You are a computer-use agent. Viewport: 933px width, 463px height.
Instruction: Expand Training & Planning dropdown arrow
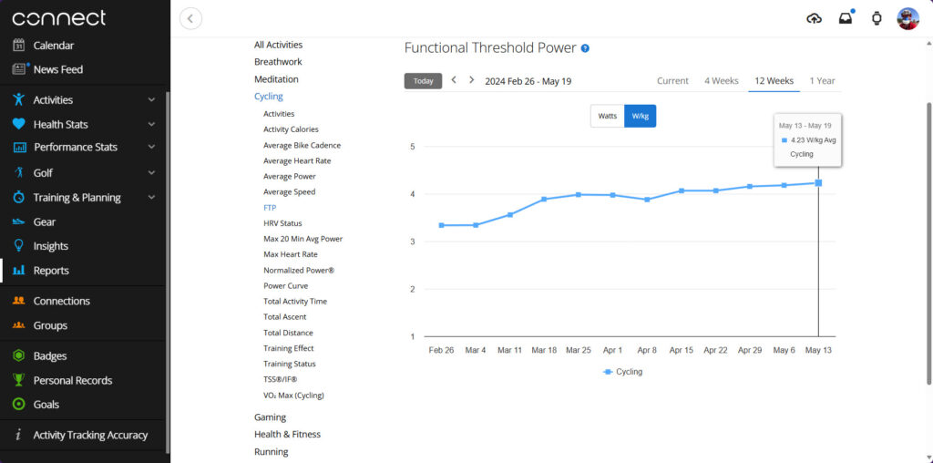(x=151, y=197)
